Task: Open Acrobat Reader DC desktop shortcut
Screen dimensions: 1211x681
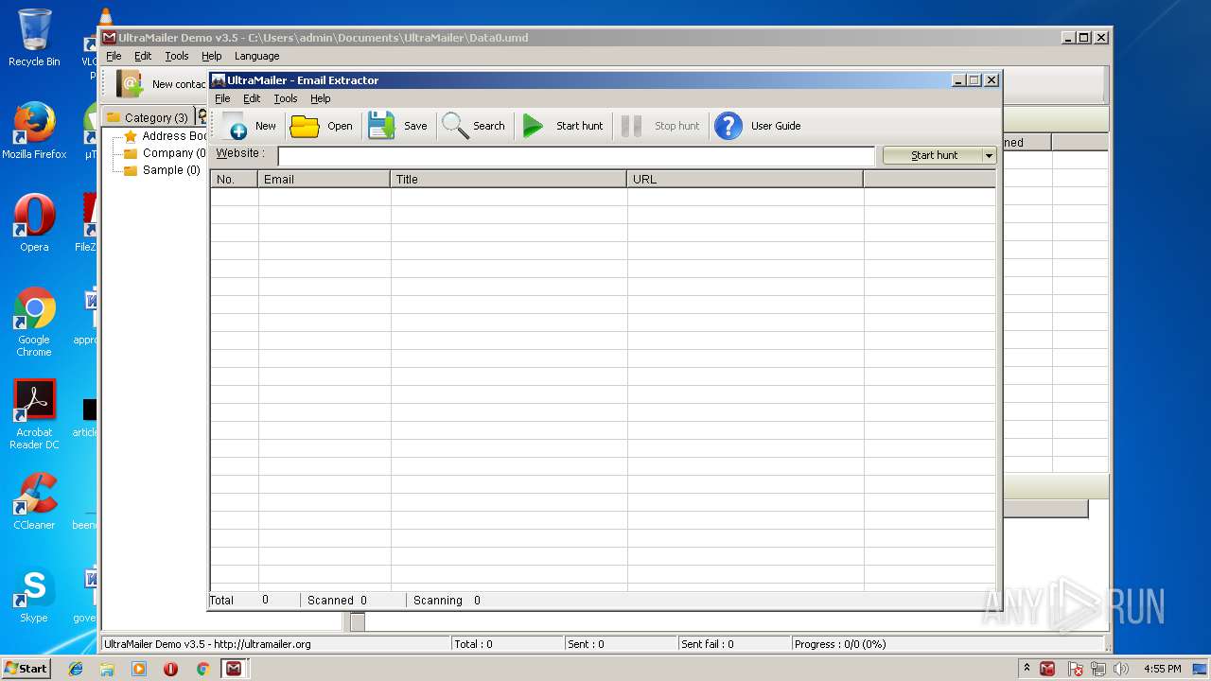Action: click(34, 414)
